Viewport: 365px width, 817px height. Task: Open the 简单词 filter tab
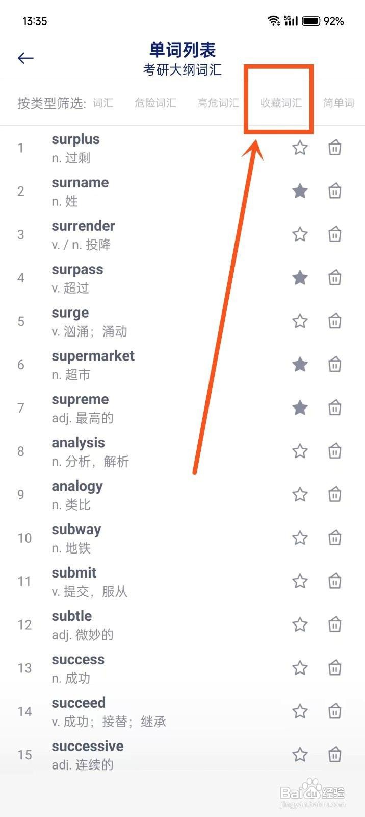tap(339, 103)
